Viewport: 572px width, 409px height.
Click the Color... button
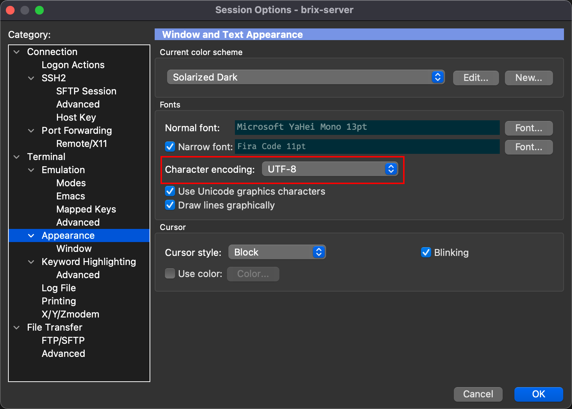[x=253, y=274]
